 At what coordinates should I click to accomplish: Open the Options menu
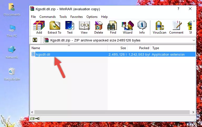click(92, 17)
